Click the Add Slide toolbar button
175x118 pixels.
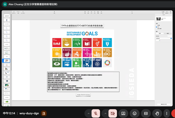23,12
